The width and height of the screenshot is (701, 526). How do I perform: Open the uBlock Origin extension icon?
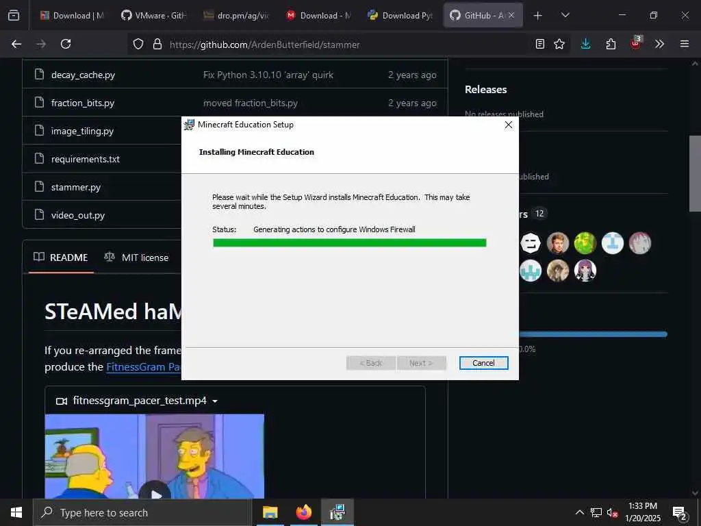(x=636, y=43)
